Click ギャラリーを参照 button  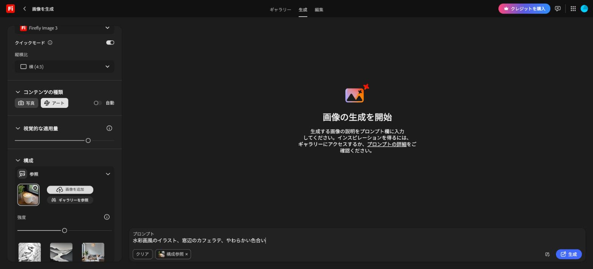70,200
